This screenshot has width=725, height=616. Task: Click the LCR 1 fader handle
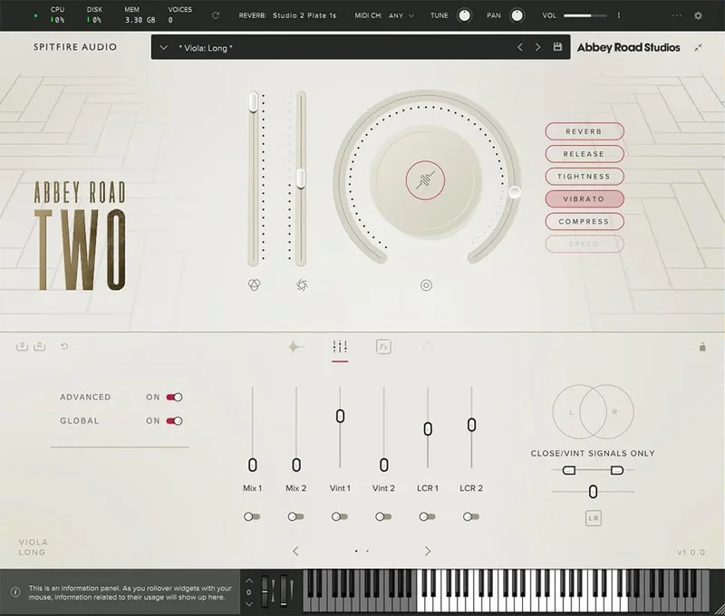pos(428,428)
